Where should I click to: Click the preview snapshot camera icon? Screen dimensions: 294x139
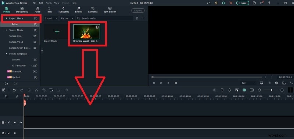pos(269,83)
